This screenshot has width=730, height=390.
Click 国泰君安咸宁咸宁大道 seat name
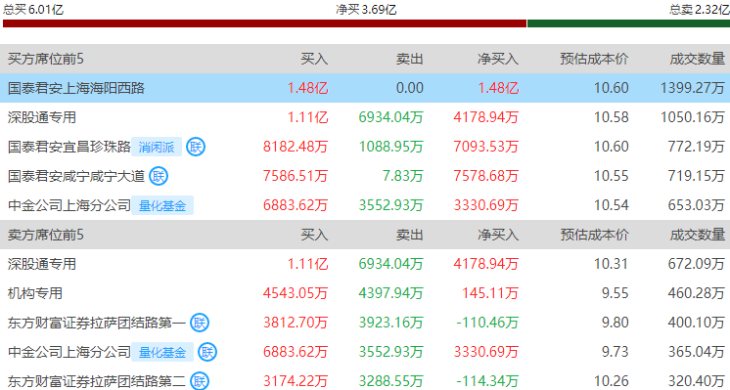click(x=76, y=176)
